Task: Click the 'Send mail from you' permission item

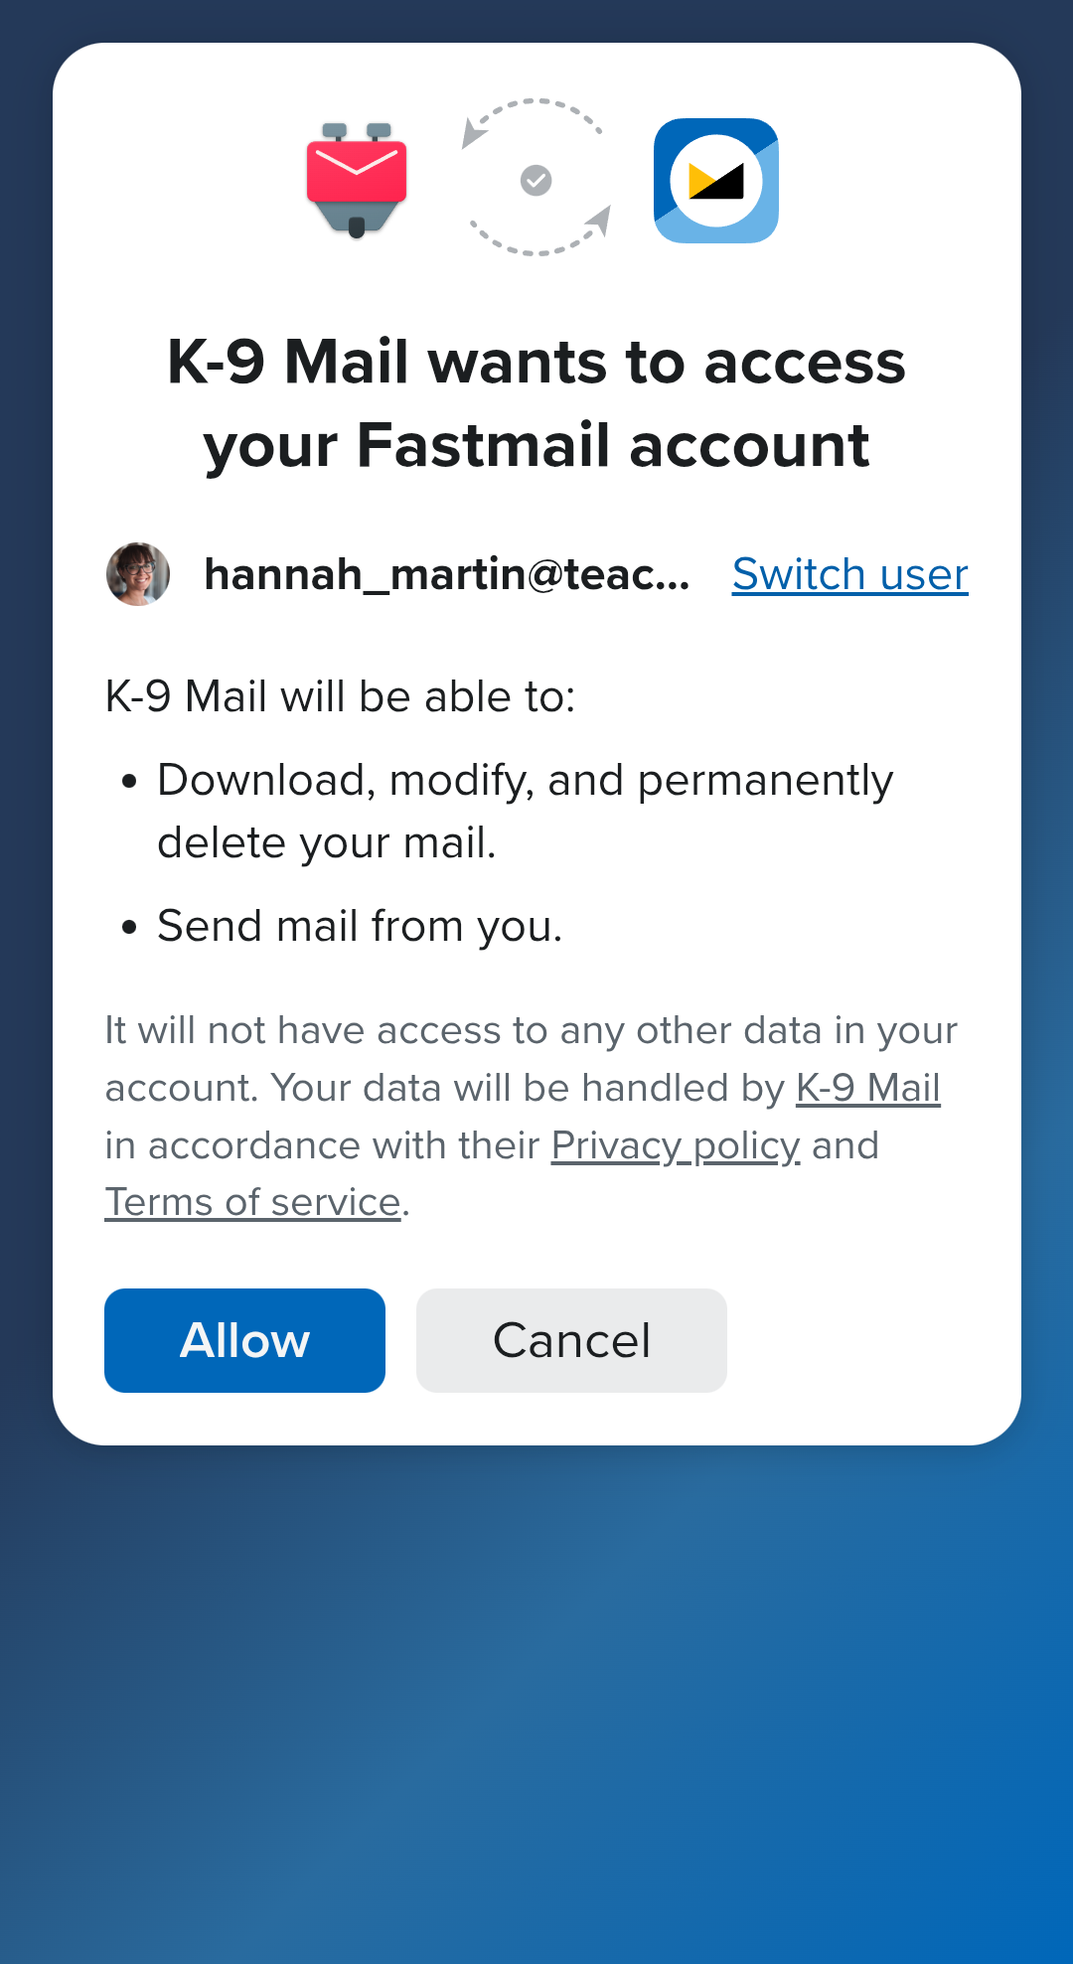Action: [x=359, y=925]
